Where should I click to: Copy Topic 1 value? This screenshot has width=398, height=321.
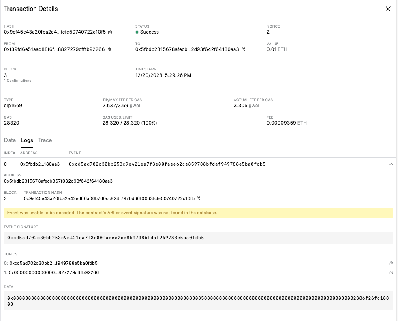click(391, 272)
